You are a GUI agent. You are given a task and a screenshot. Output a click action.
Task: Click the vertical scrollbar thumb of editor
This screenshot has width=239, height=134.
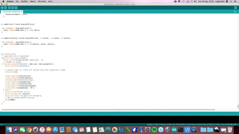point(238,106)
